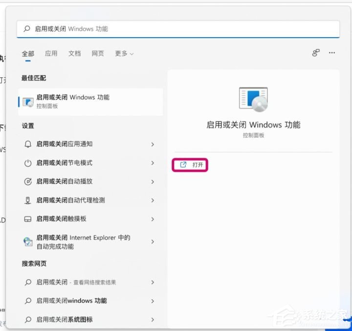Click the Internet Explorer options icon
352x331 pixels.
tap(28, 242)
